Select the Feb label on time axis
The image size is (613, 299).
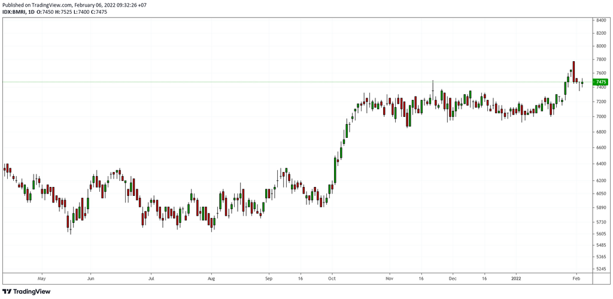[x=575, y=279]
